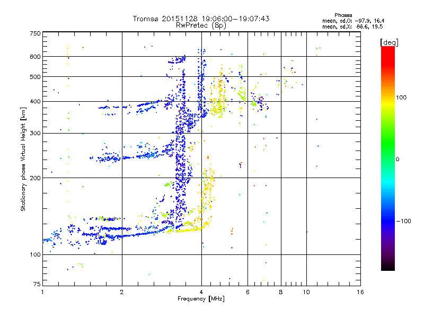Click the y-axis tick label '600'
Screen dimensions: 424x318
(35, 57)
